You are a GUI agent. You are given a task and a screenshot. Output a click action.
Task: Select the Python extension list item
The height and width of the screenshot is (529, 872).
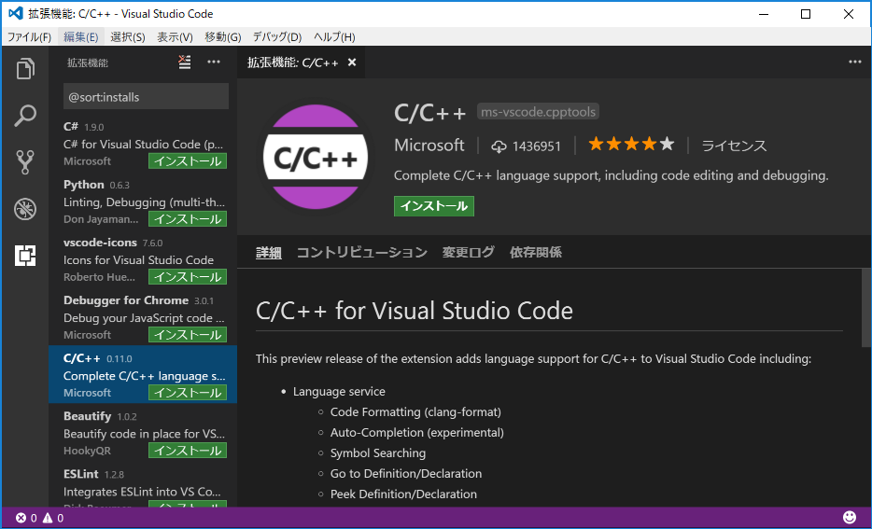[x=143, y=201]
